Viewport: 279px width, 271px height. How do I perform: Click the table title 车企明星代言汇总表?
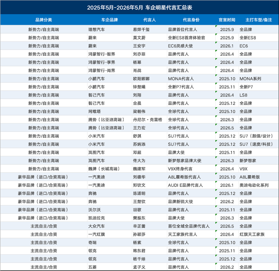[169, 7]
